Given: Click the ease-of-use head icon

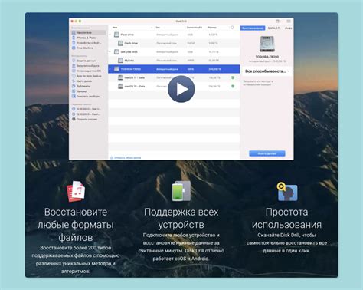Looking at the screenshot, I should 287,191.
